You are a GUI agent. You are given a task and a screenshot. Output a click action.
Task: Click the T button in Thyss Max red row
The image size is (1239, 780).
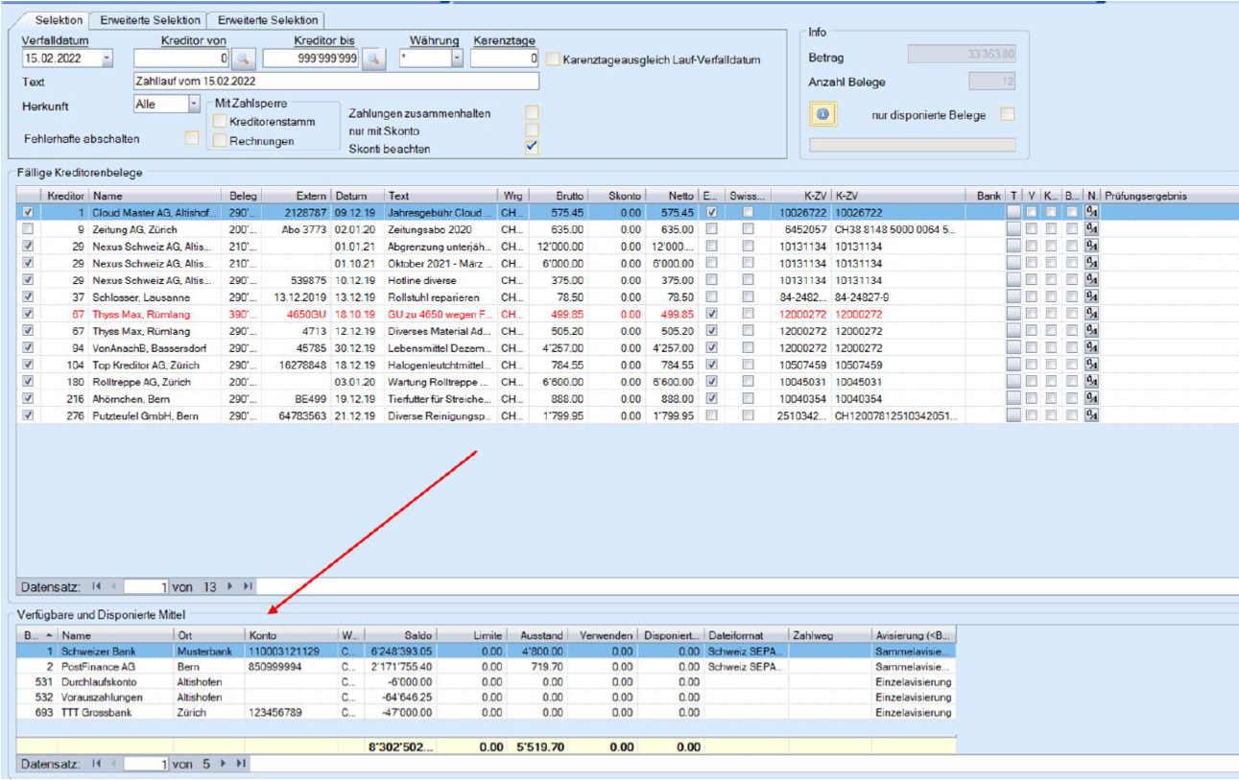click(1013, 314)
